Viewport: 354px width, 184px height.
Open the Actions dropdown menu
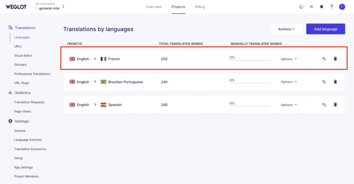287,29
